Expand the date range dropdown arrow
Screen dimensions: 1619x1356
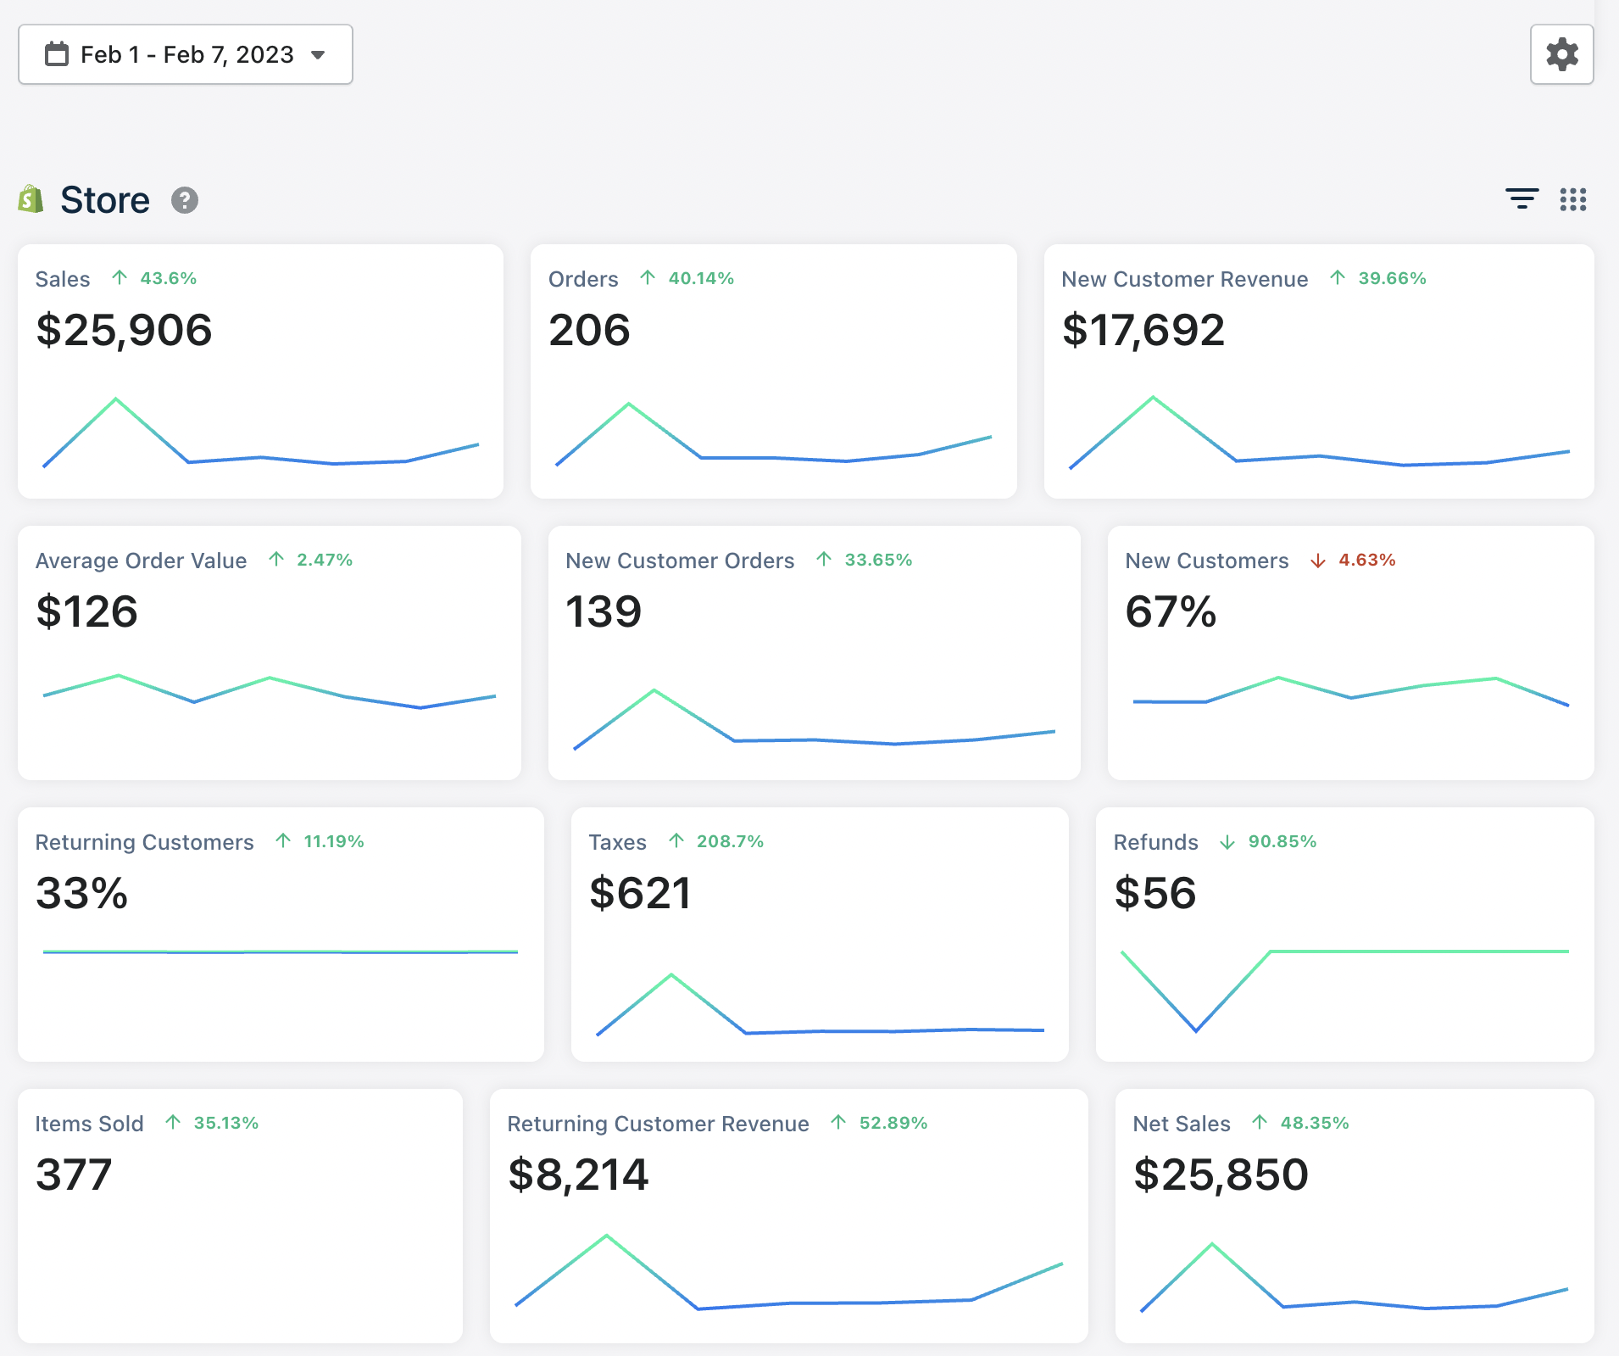(318, 55)
